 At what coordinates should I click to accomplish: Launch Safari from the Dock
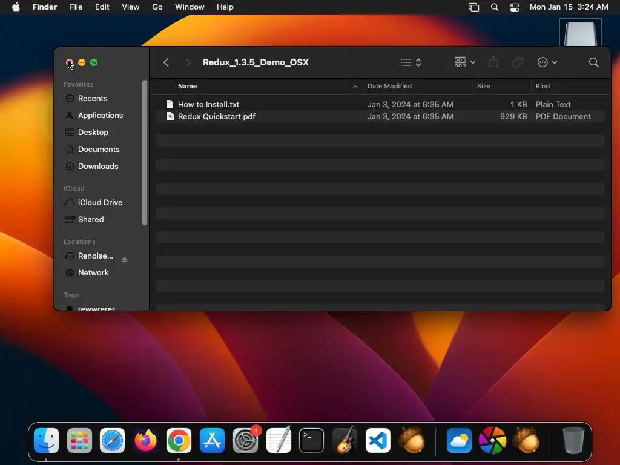click(112, 441)
